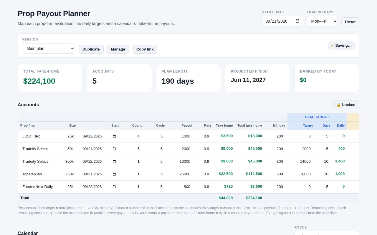The height and width of the screenshot is (235, 377).
Task: Click the $22,500 take-home cell
Action: [x=226, y=174]
